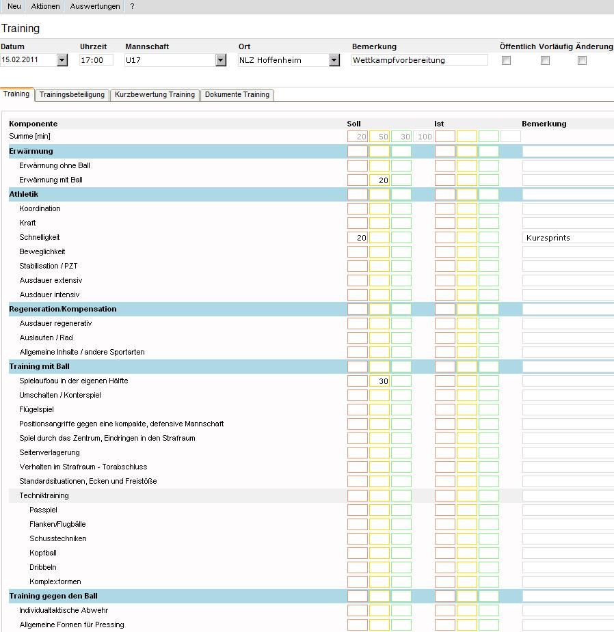Click the Erwärmung section header
The image size is (614, 632).
31,151
